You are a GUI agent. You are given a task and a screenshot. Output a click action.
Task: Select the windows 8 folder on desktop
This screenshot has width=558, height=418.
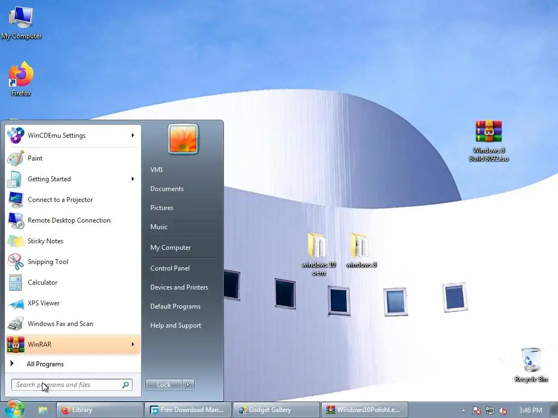[x=361, y=250]
